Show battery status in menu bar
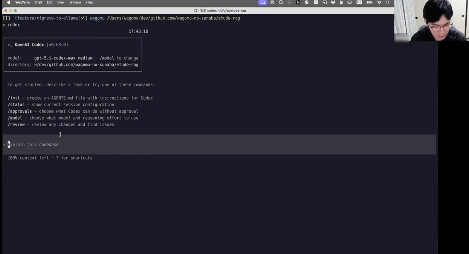Viewport: 469px width, 254px height. point(369,2)
